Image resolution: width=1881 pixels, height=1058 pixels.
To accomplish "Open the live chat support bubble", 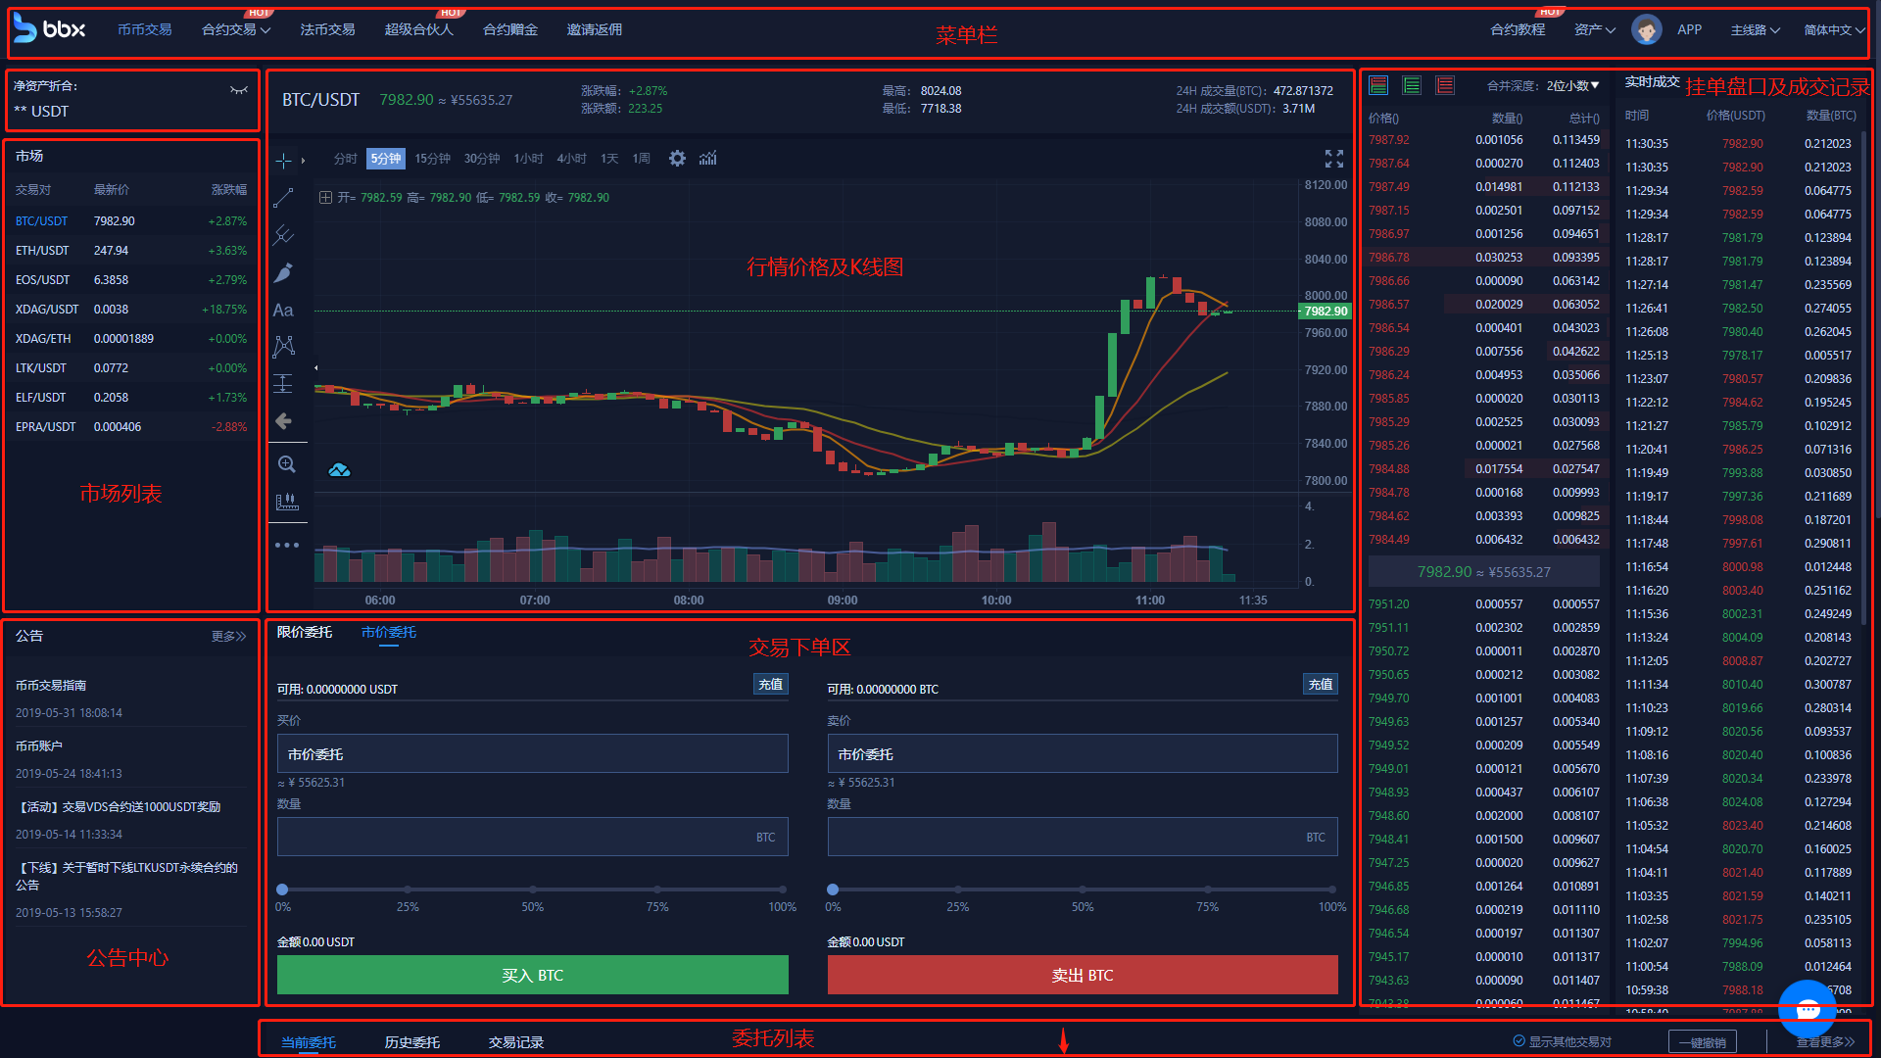I will (x=1808, y=1007).
